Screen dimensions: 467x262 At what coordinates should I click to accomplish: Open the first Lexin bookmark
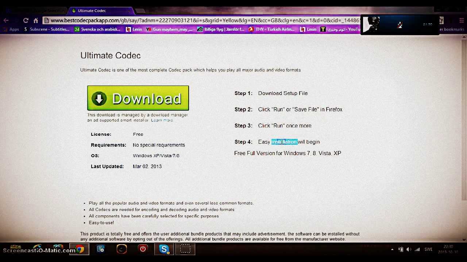[x=134, y=29]
